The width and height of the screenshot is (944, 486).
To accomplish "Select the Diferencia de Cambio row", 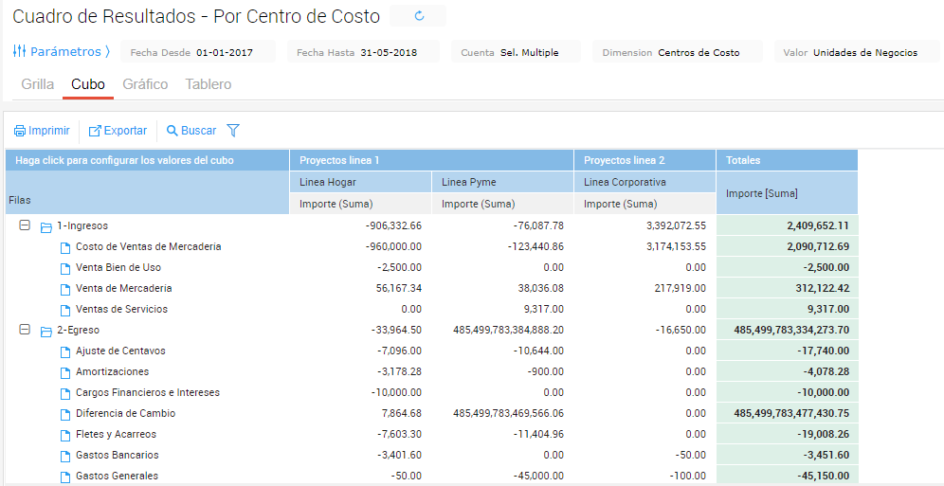I will 125,414.
